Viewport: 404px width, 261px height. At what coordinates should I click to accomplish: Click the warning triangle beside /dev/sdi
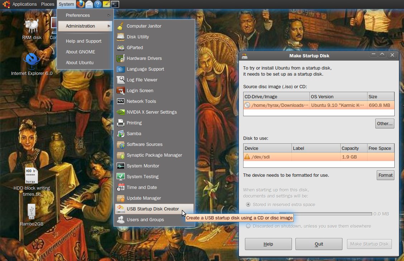coord(247,157)
